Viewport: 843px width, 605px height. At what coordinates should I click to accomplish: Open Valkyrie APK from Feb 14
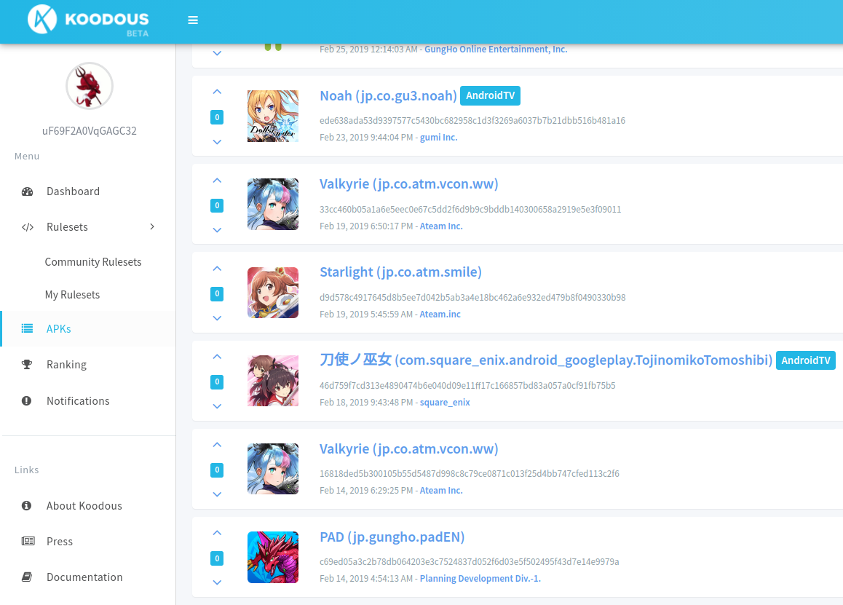408,448
